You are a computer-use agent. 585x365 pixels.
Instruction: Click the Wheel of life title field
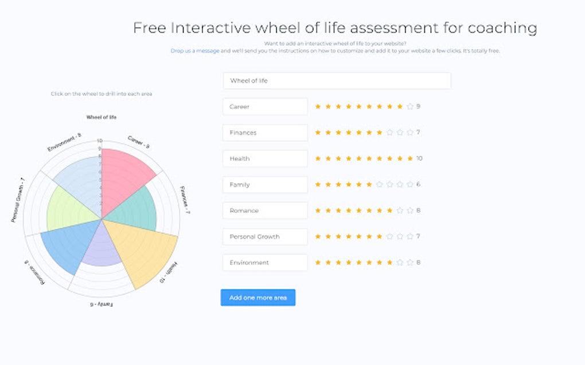click(337, 81)
